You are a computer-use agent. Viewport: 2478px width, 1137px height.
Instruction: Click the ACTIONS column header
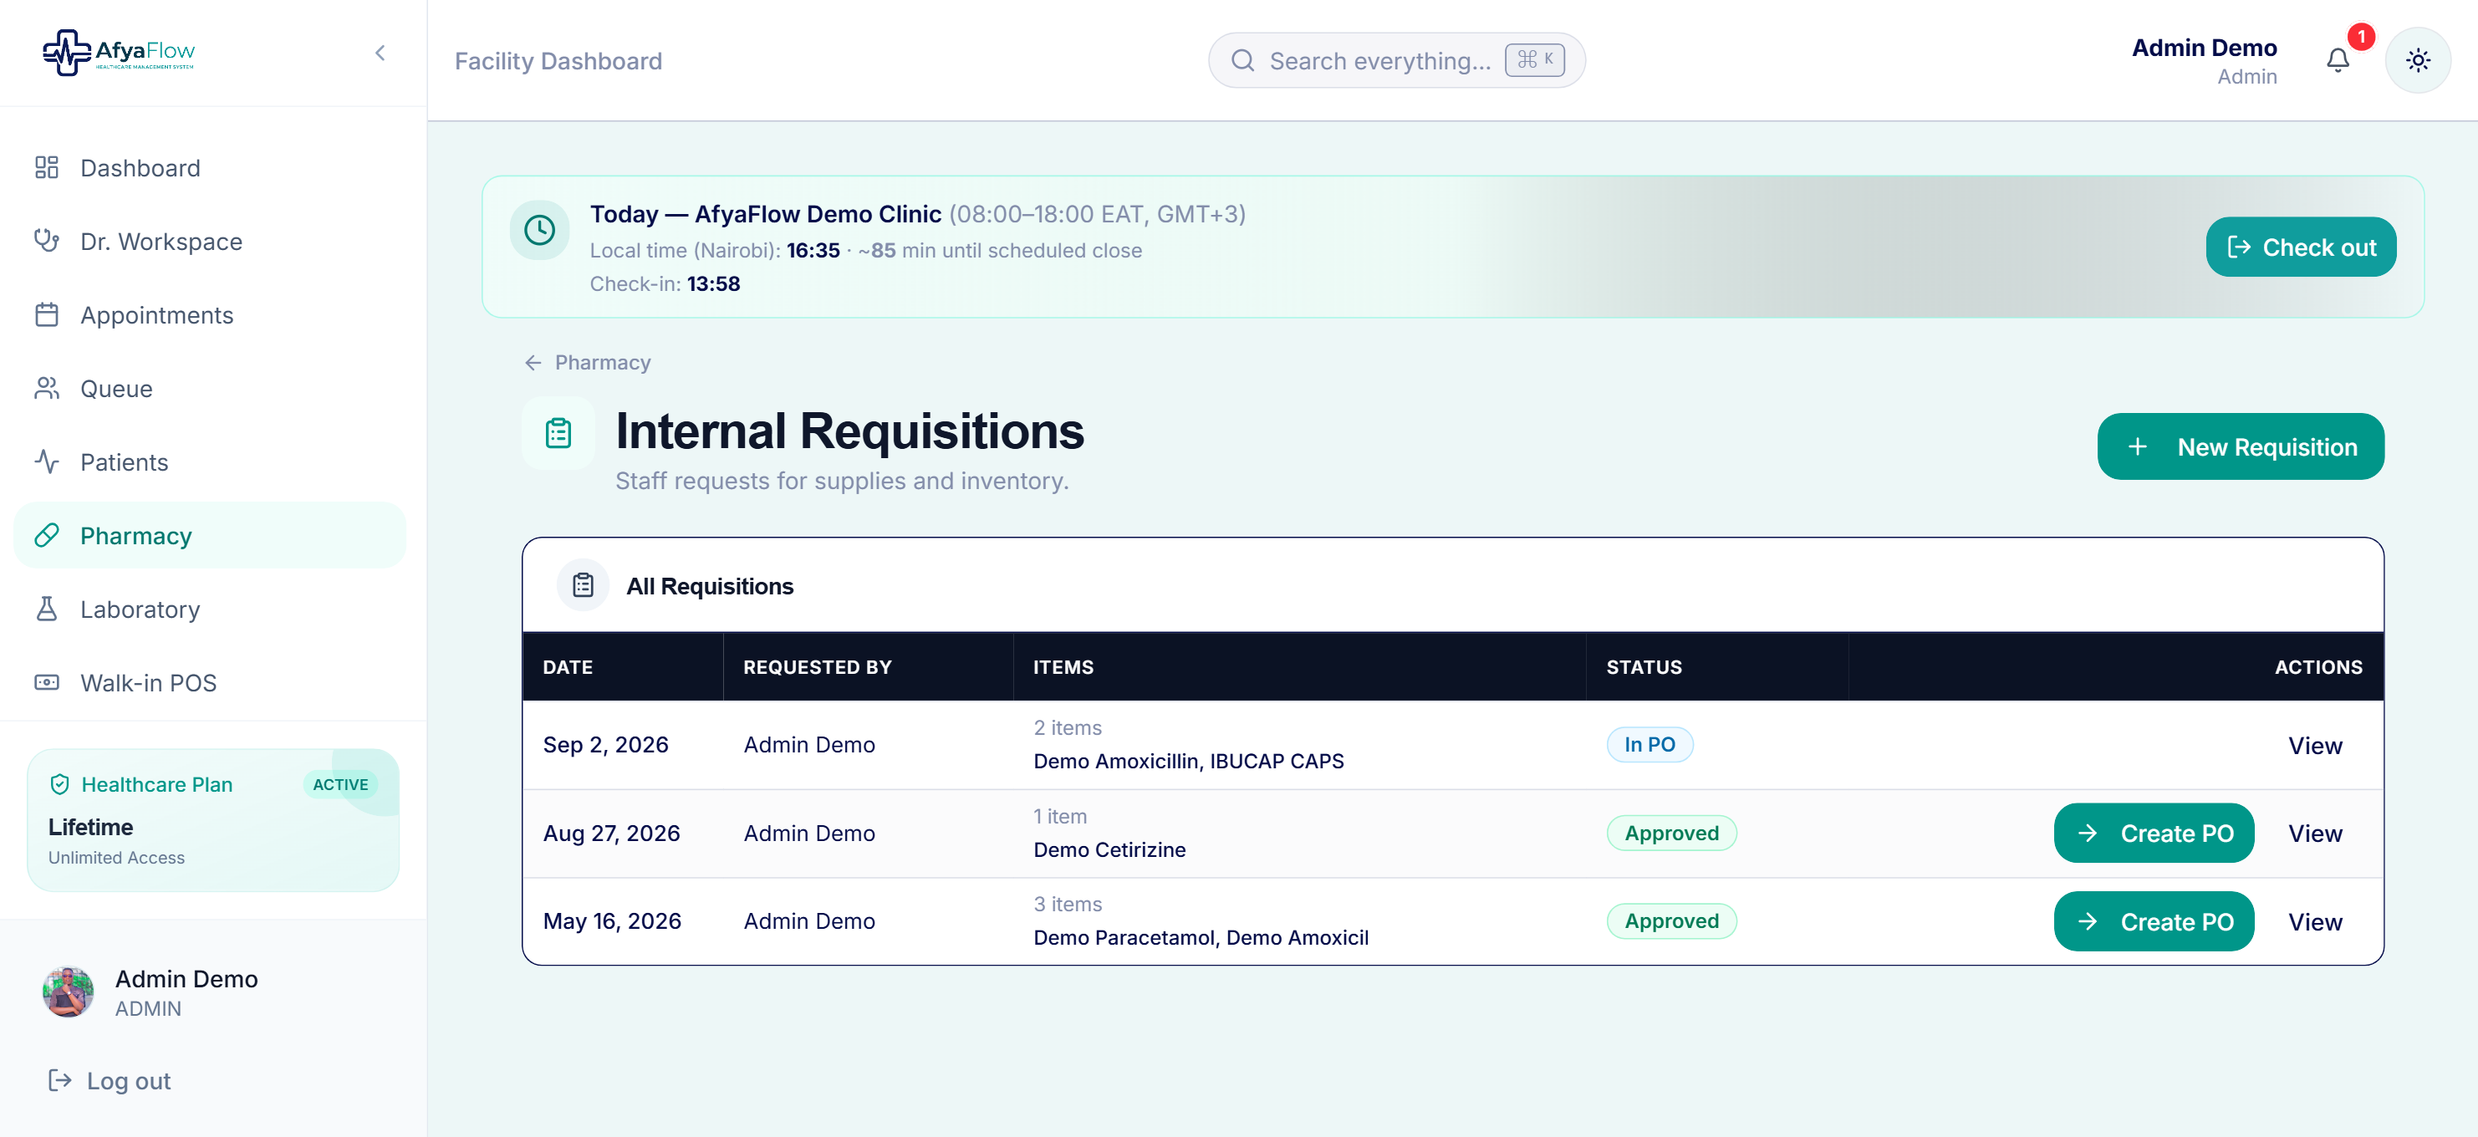click(2318, 666)
